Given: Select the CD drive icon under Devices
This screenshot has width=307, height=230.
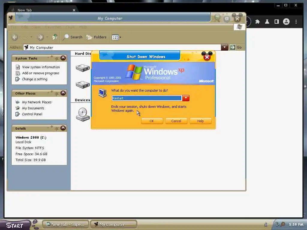Looking at the screenshot, I should (83, 115).
